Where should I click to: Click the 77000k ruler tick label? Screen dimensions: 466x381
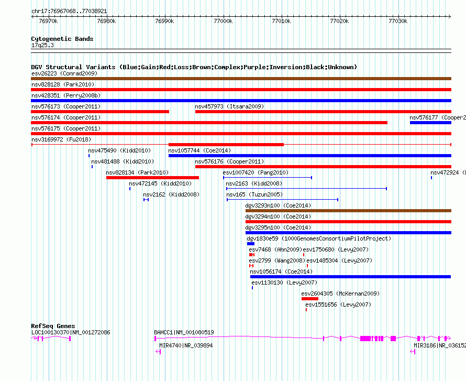223,21
